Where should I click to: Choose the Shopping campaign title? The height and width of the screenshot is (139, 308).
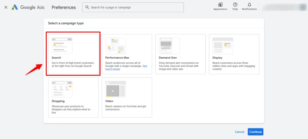pyautogui.click(x=58, y=101)
